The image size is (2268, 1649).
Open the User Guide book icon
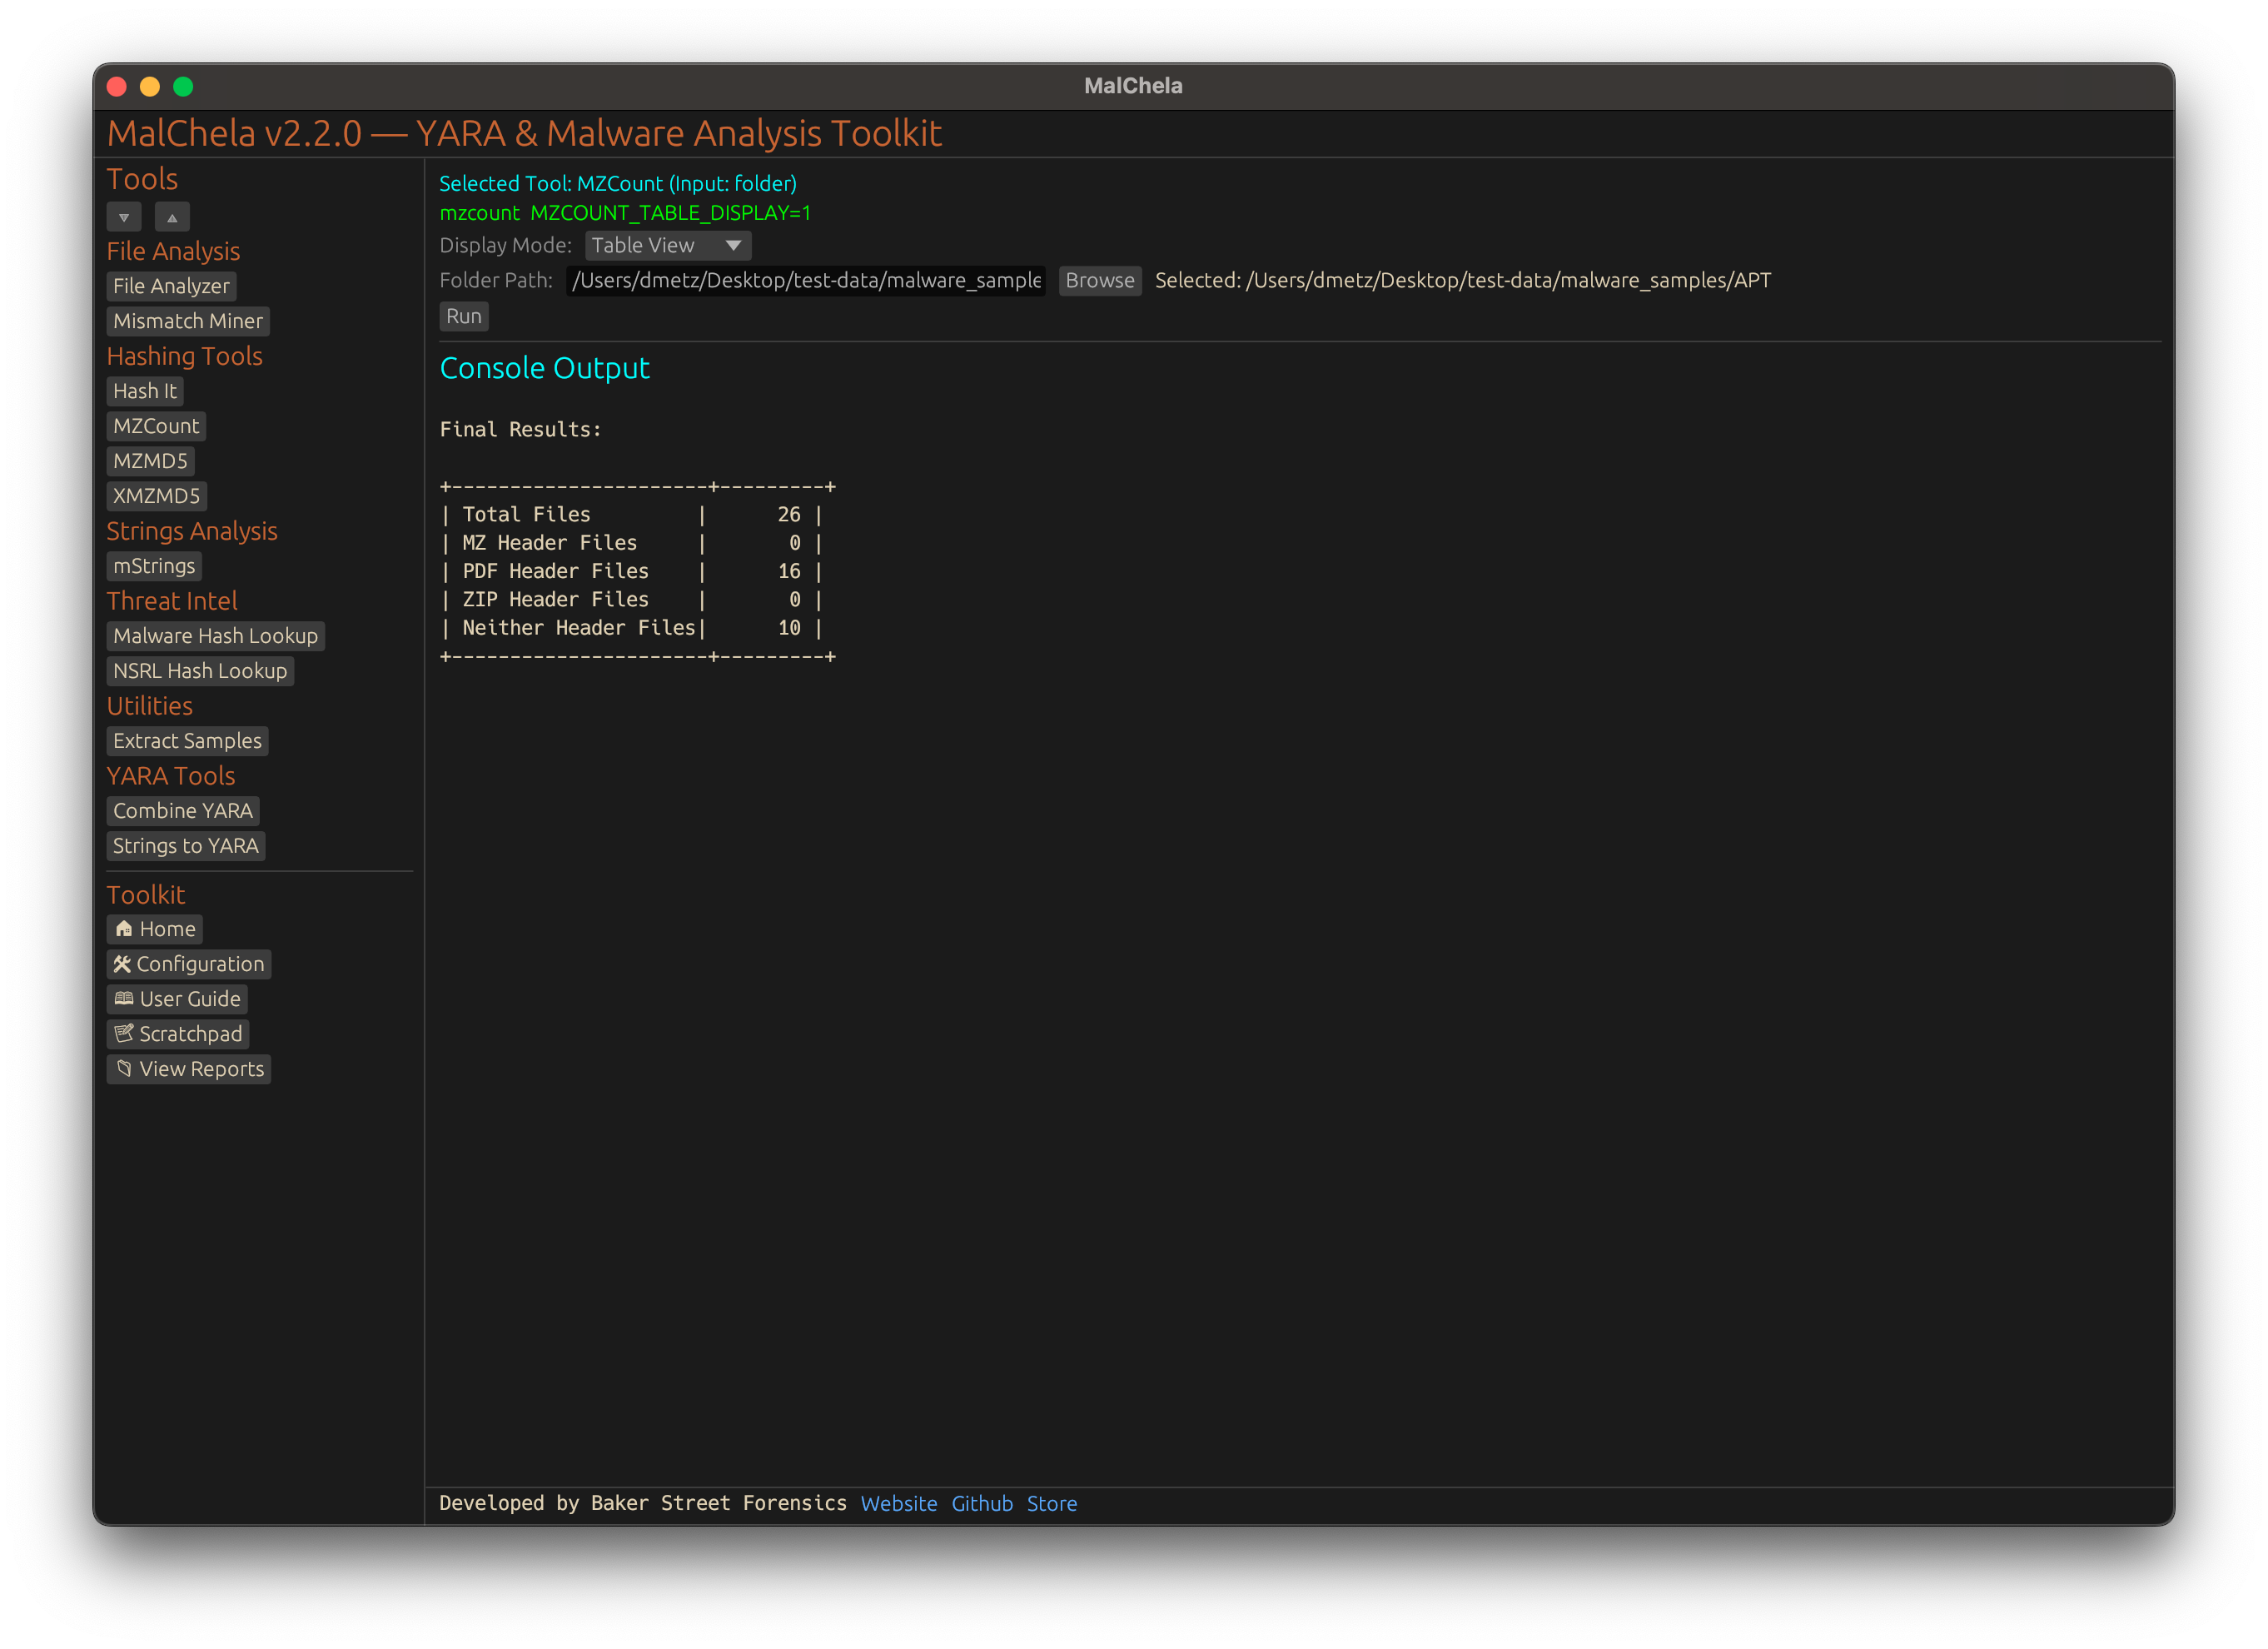pyautogui.click(x=177, y=999)
